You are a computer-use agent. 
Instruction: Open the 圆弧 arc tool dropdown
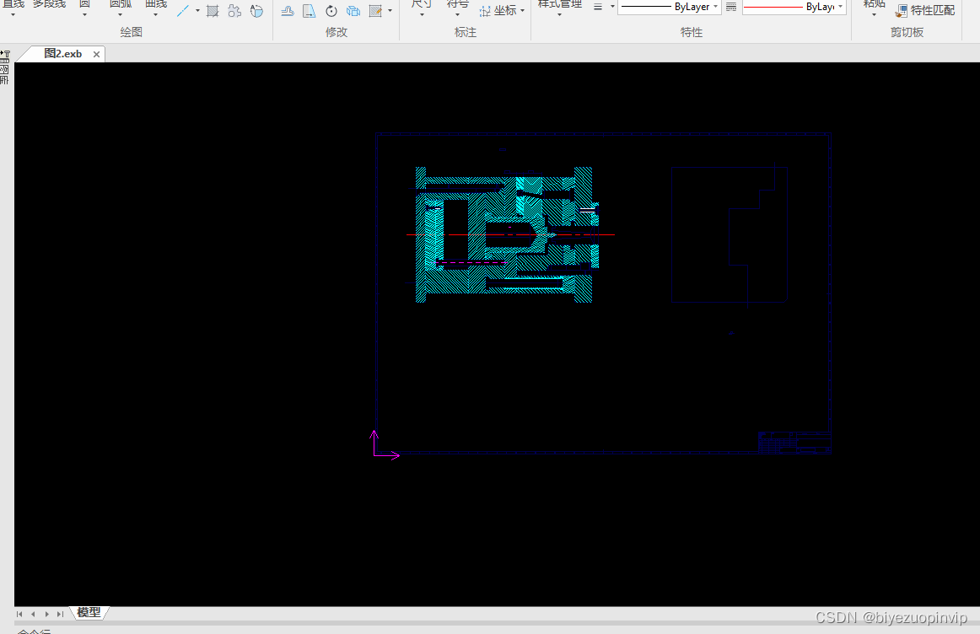tap(120, 14)
